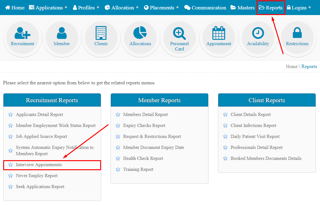
Task: Click star icon beside Interview Appointments
Action: click(x=10, y=165)
